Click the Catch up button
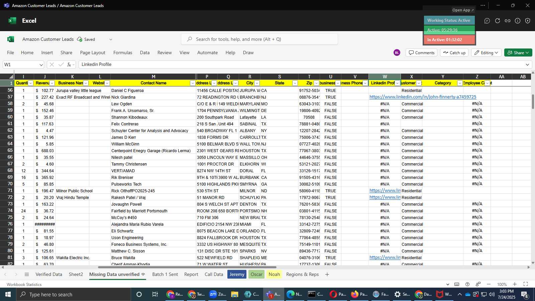Image resolution: width=535 pixels, height=301 pixels. coord(454,53)
